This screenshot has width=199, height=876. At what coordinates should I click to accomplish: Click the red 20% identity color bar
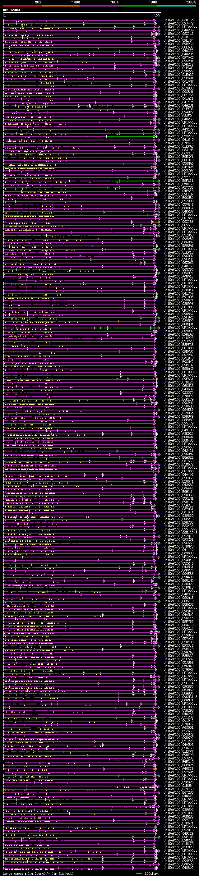click(x=22, y=6)
